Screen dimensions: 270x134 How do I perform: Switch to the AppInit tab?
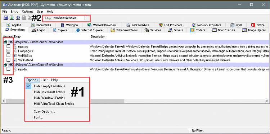pos(14,25)
